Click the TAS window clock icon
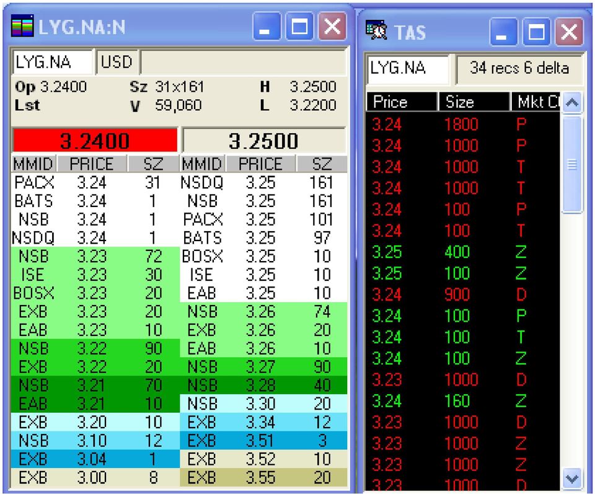 point(376,30)
